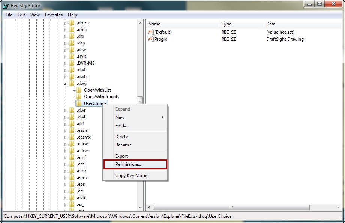
Task: Click the OpenWithProgids folder icon
Action: click(79, 97)
